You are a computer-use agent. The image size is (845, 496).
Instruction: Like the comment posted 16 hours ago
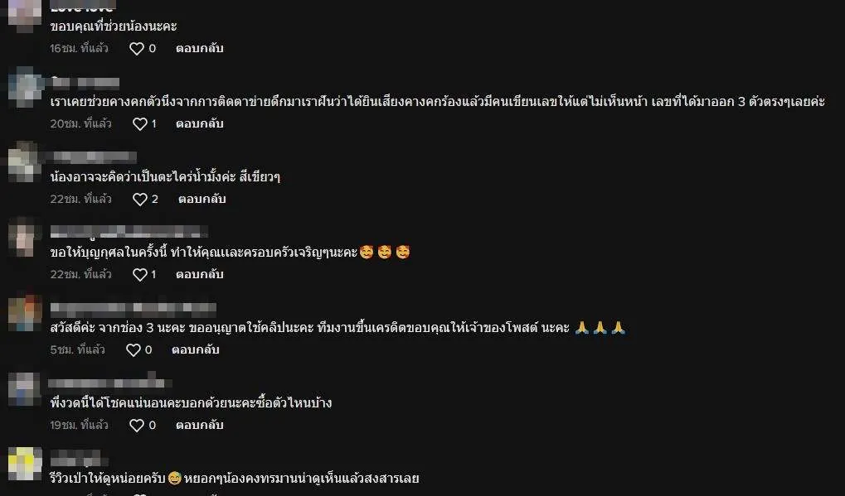137,49
